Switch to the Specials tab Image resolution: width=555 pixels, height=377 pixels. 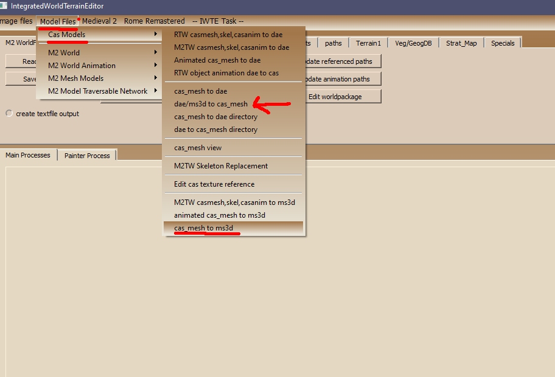click(503, 43)
